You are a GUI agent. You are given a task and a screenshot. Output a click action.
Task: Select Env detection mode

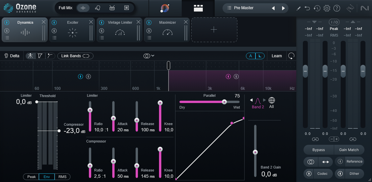(x=47, y=177)
